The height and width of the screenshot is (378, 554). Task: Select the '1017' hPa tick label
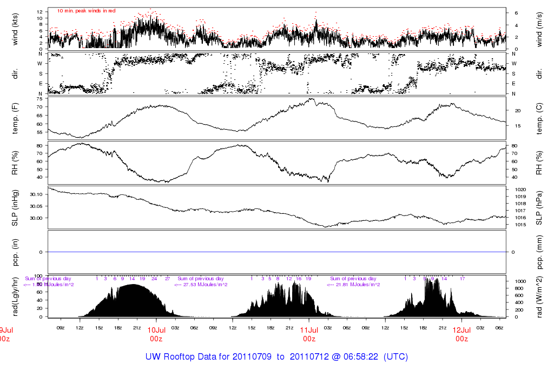[520, 211]
